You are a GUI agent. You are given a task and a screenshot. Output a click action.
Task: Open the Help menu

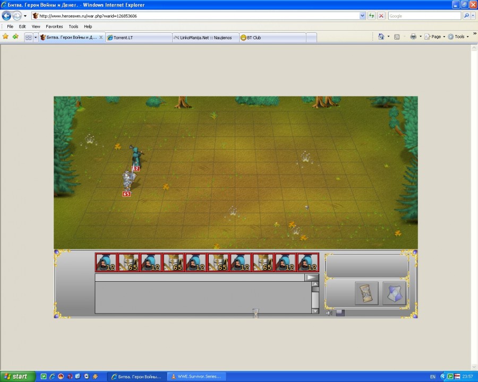pos(88,27)
